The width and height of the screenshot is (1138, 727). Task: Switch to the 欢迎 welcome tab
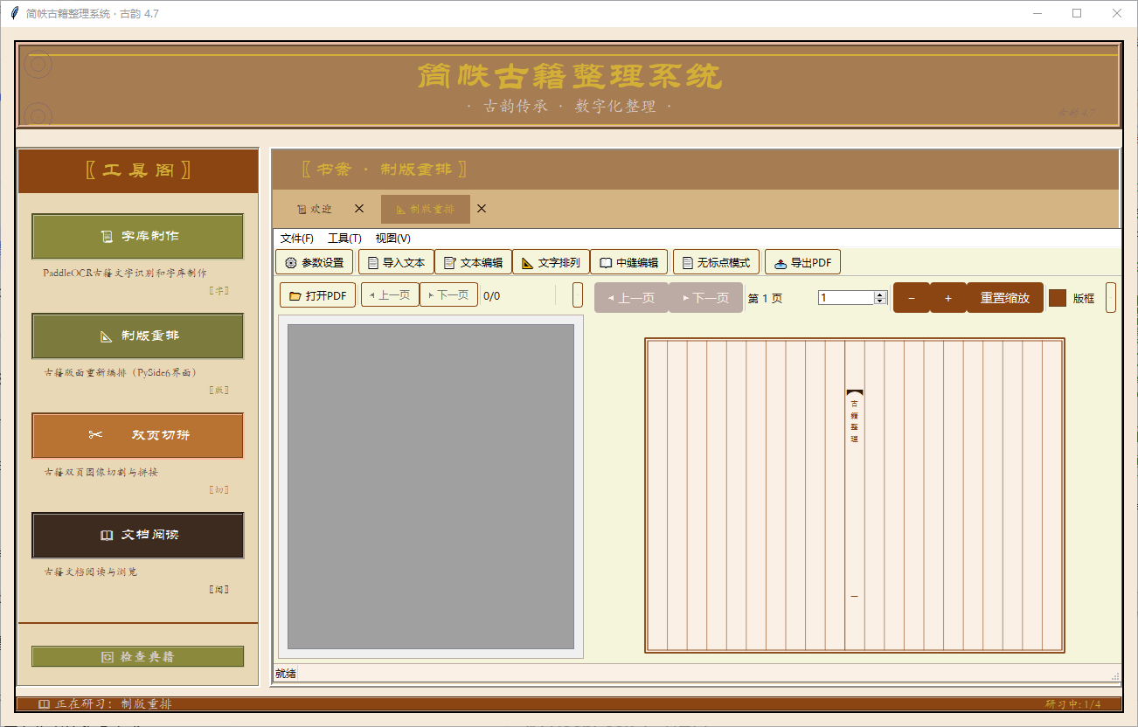click(316, 209)
